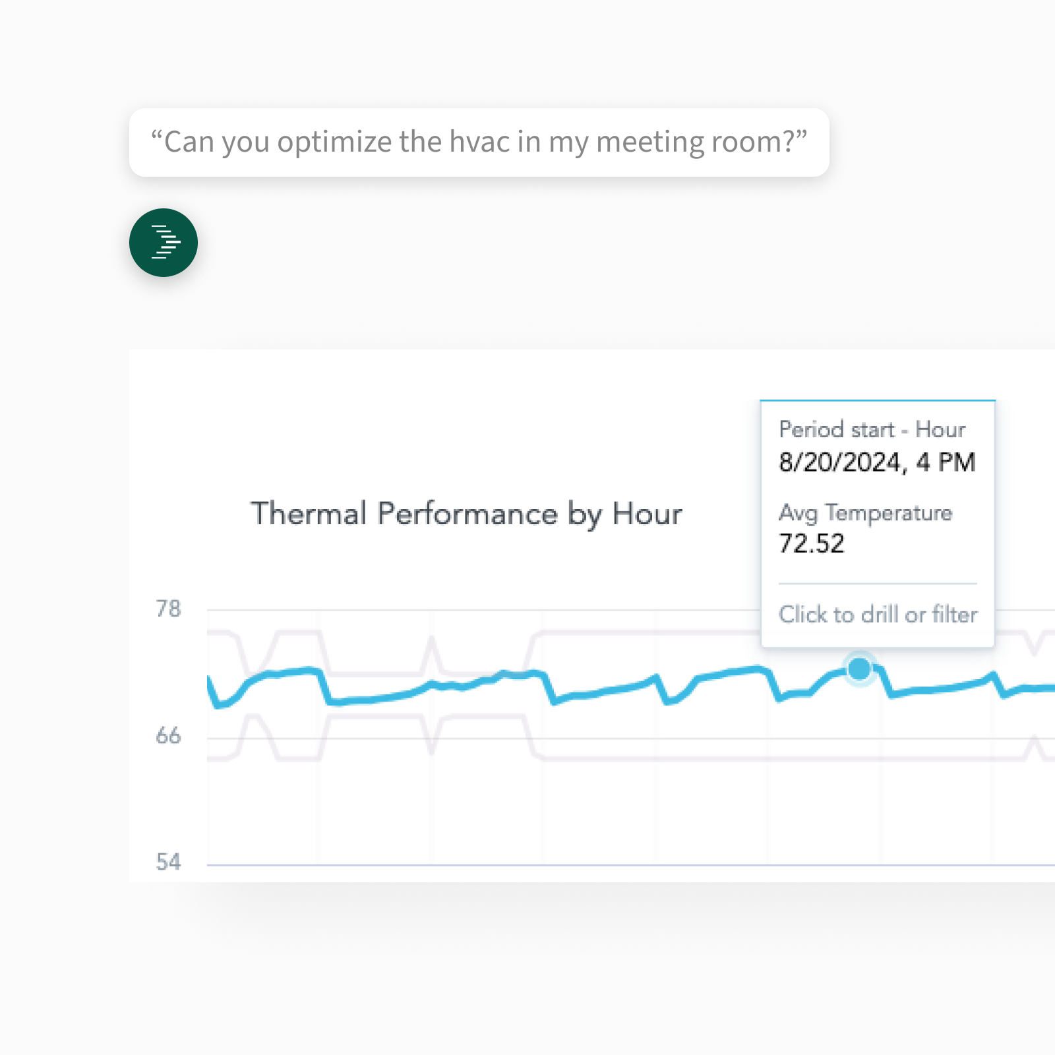Click the Period start - Hour label
Screen dimensions: 1055x1055
pyautogui.click(x=872, y=430)
